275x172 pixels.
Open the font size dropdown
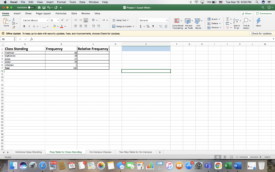click(x=58, y=20)
